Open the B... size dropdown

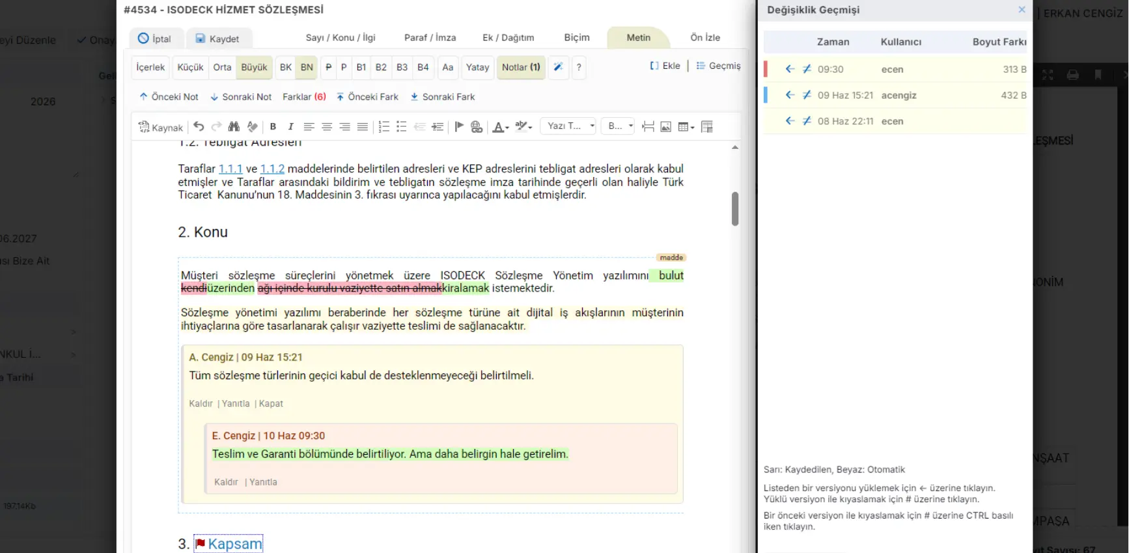[618, 126]
